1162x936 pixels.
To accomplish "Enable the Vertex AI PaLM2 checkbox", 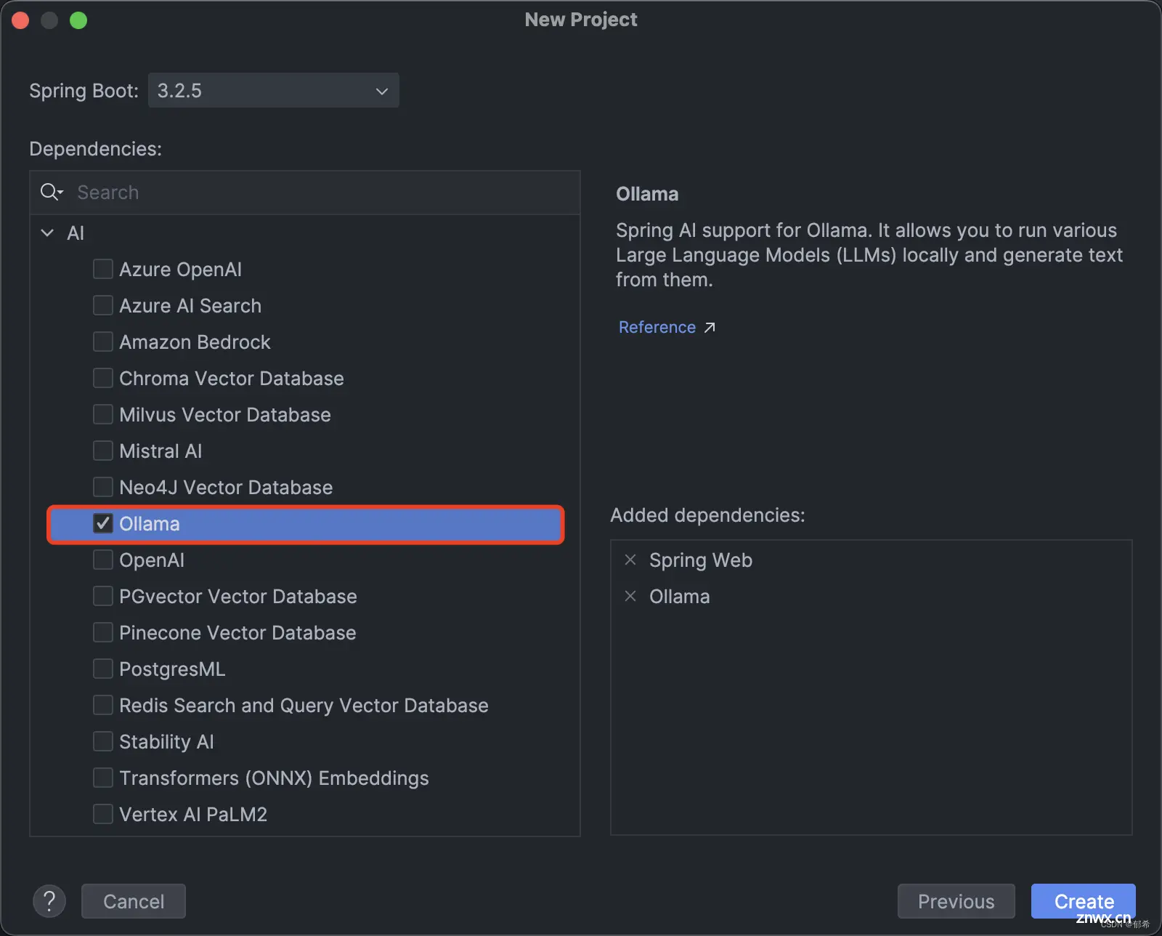I will (x=103, y=814).
